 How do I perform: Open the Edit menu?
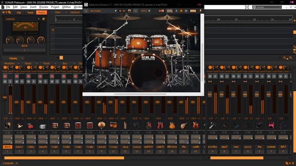coord(15,7)
